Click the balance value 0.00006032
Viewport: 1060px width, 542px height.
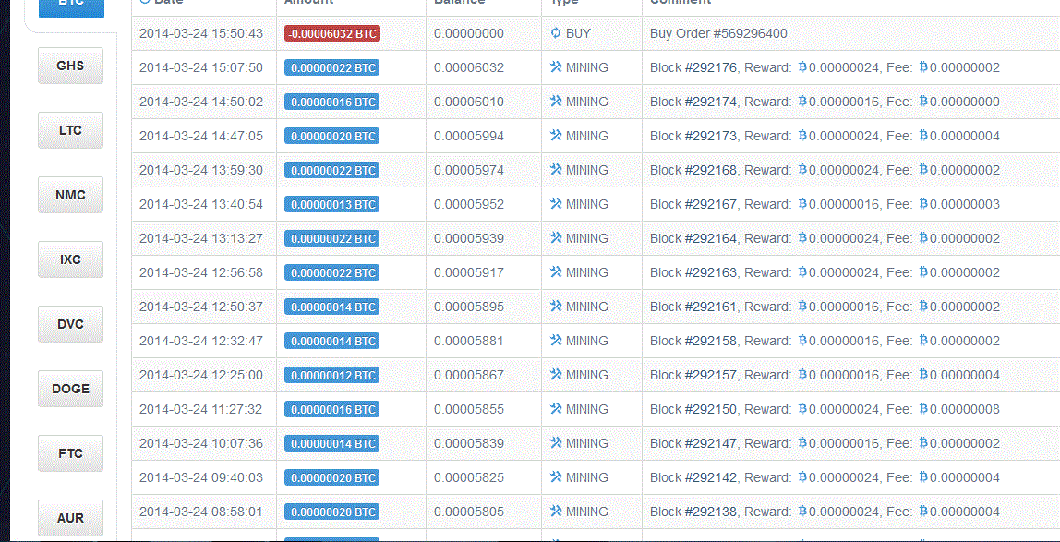[x=468, y=67]
